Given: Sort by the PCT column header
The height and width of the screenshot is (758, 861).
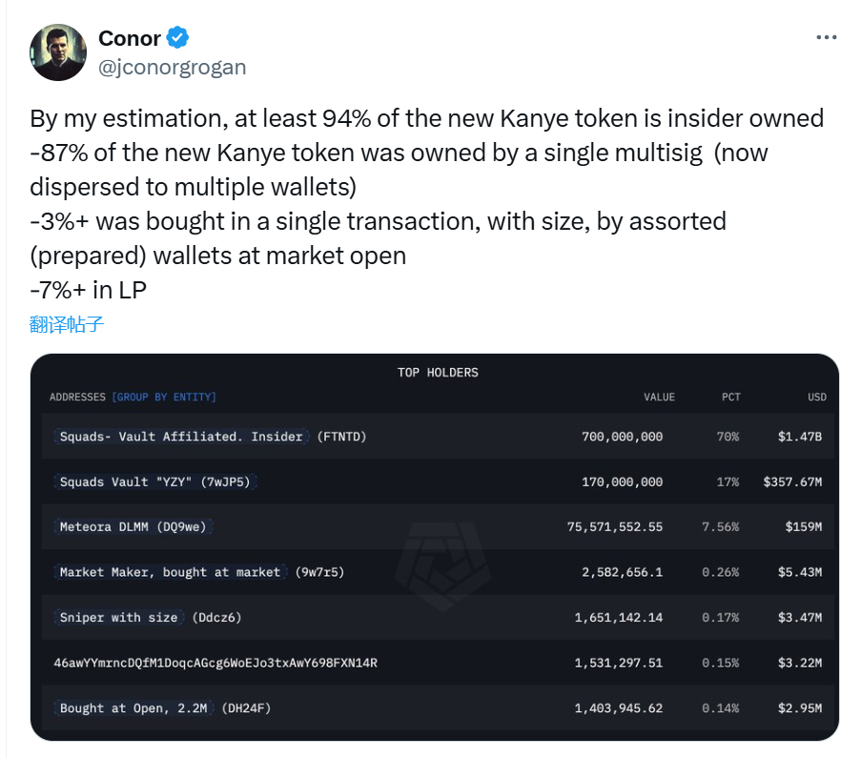Looking at the screenshot, I should (730, 397).
